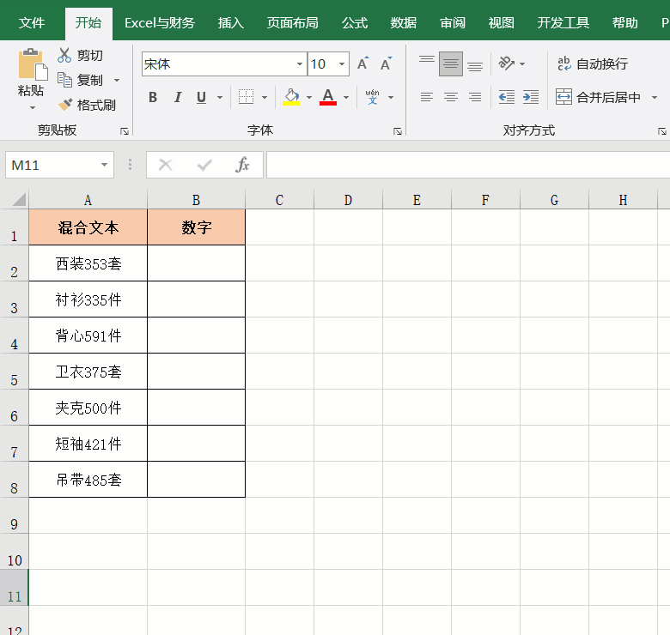
Task: Decrease indent icon
Action: [x=507, y=97]
